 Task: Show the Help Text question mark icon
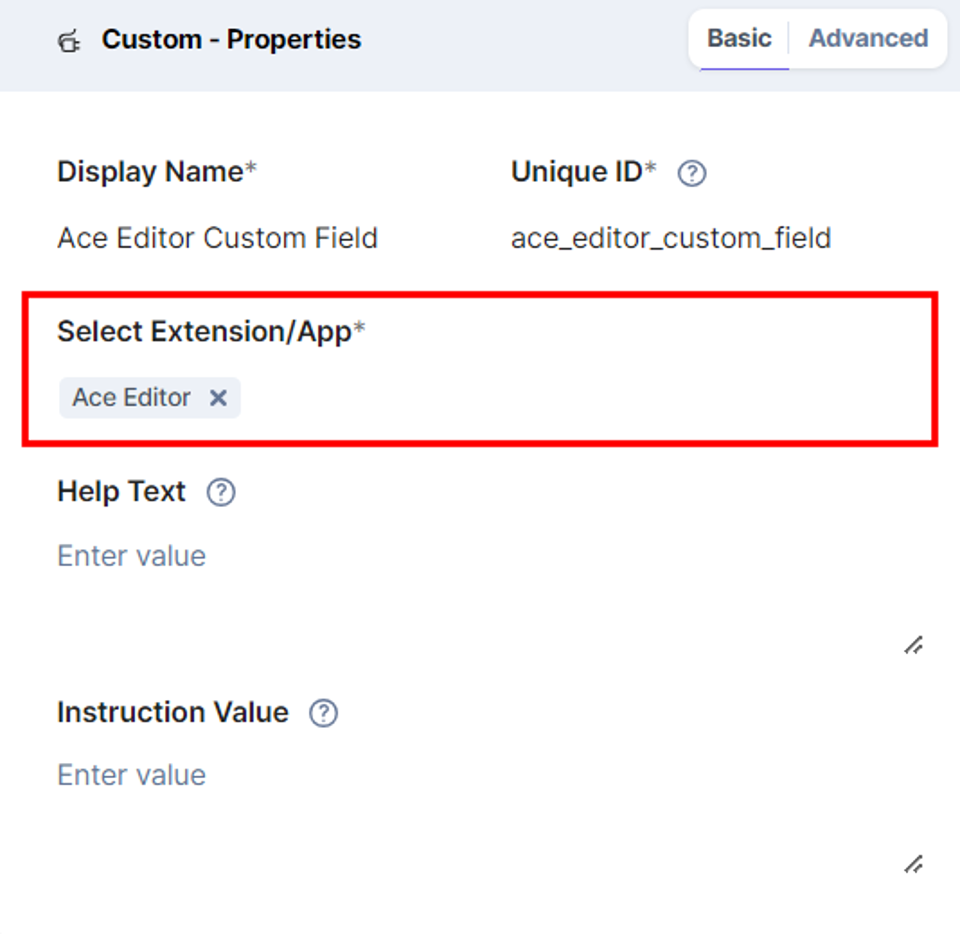click(x=220, y=492)
